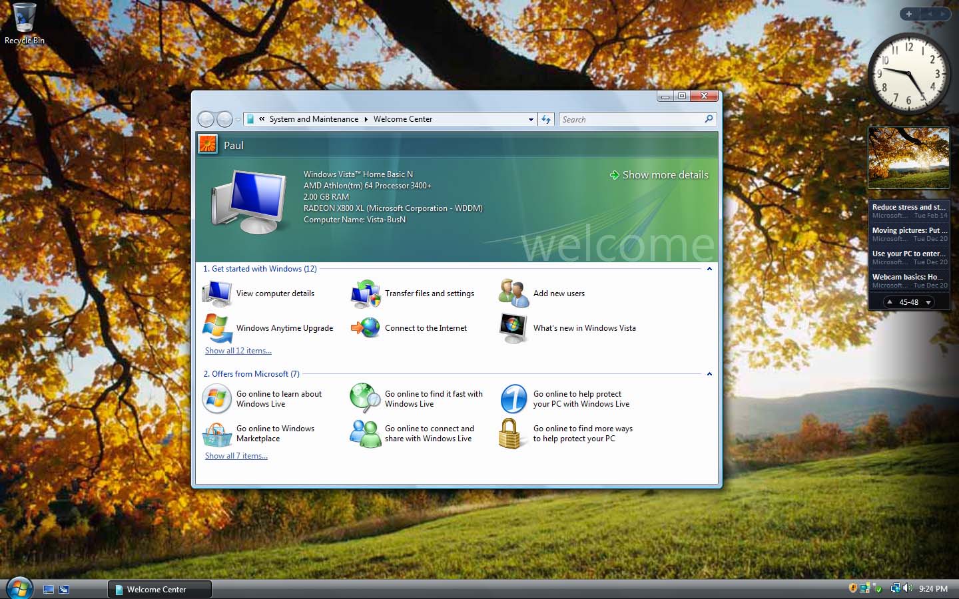The width and height of the screenshot is (959, 599).
Task: Open View computer details
Action: tap(259, 294)
